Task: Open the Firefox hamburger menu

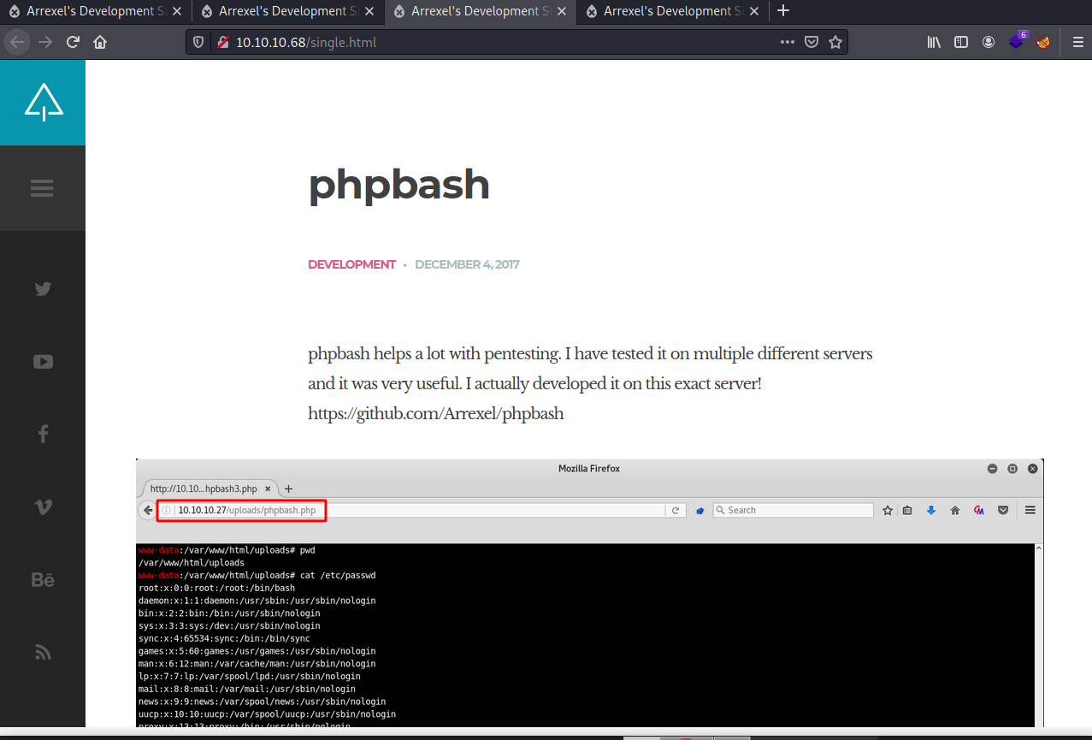Action: (x=1077, y=42)
